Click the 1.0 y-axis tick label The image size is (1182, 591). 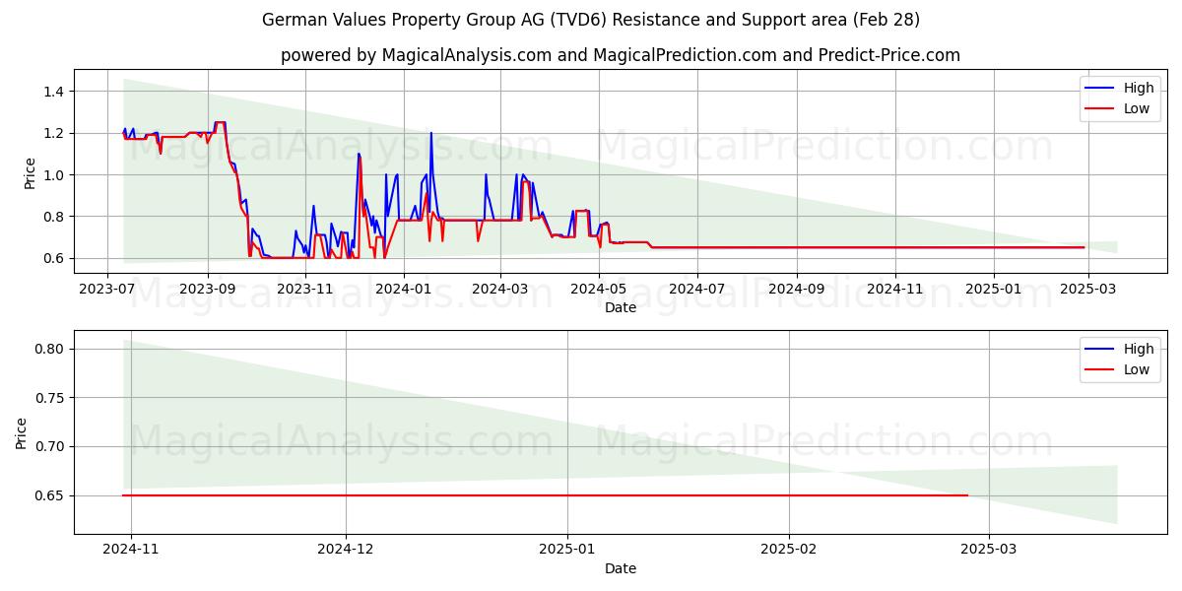point(55,175)
